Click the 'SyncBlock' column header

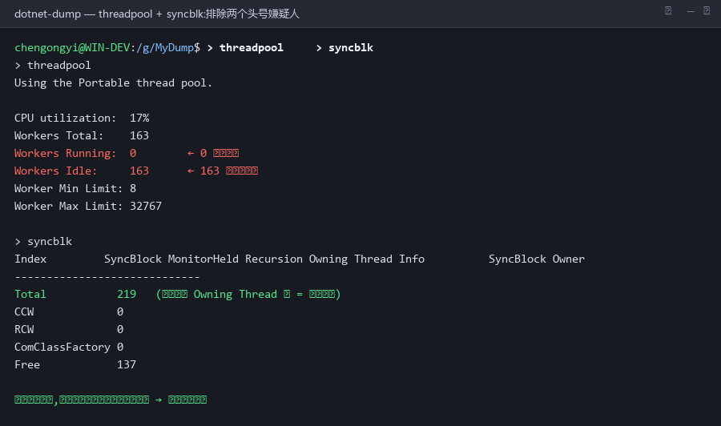(133, 259)
